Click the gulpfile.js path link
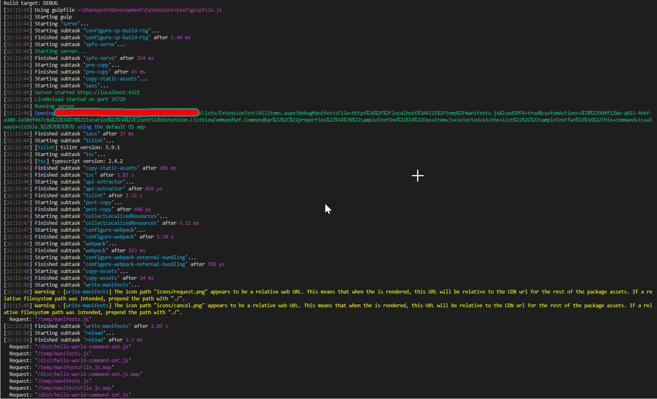Viewport: 657px width, 399px height. click(150, 10)
